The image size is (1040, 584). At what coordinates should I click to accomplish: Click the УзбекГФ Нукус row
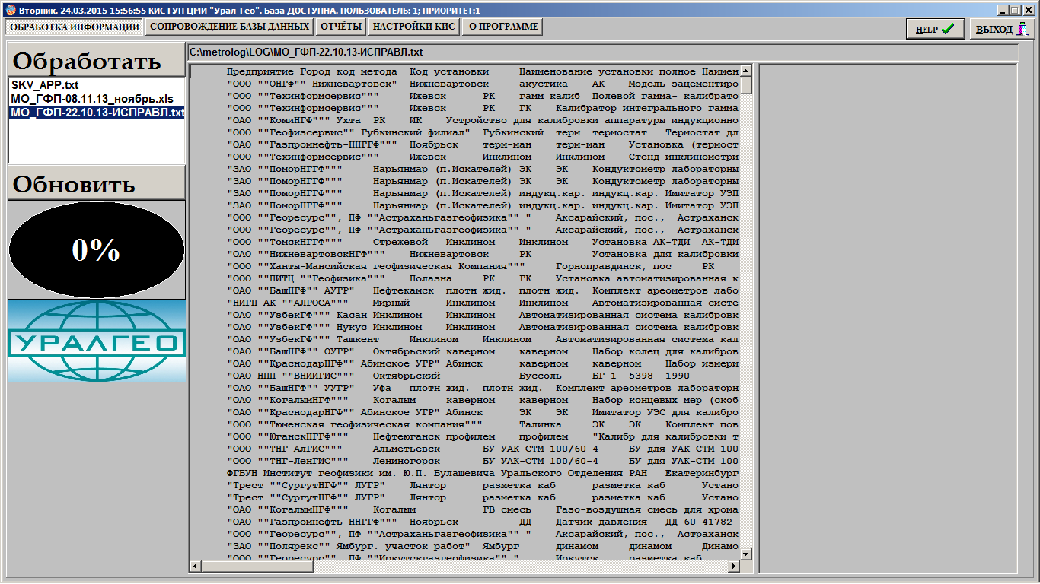483,327
